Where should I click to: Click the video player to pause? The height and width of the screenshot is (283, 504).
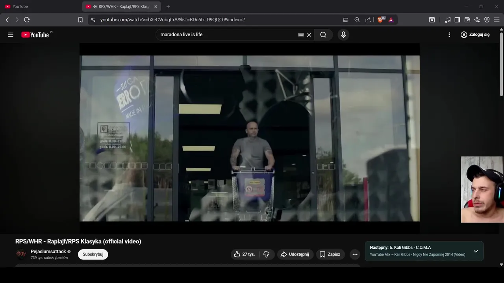click(250, 138)
